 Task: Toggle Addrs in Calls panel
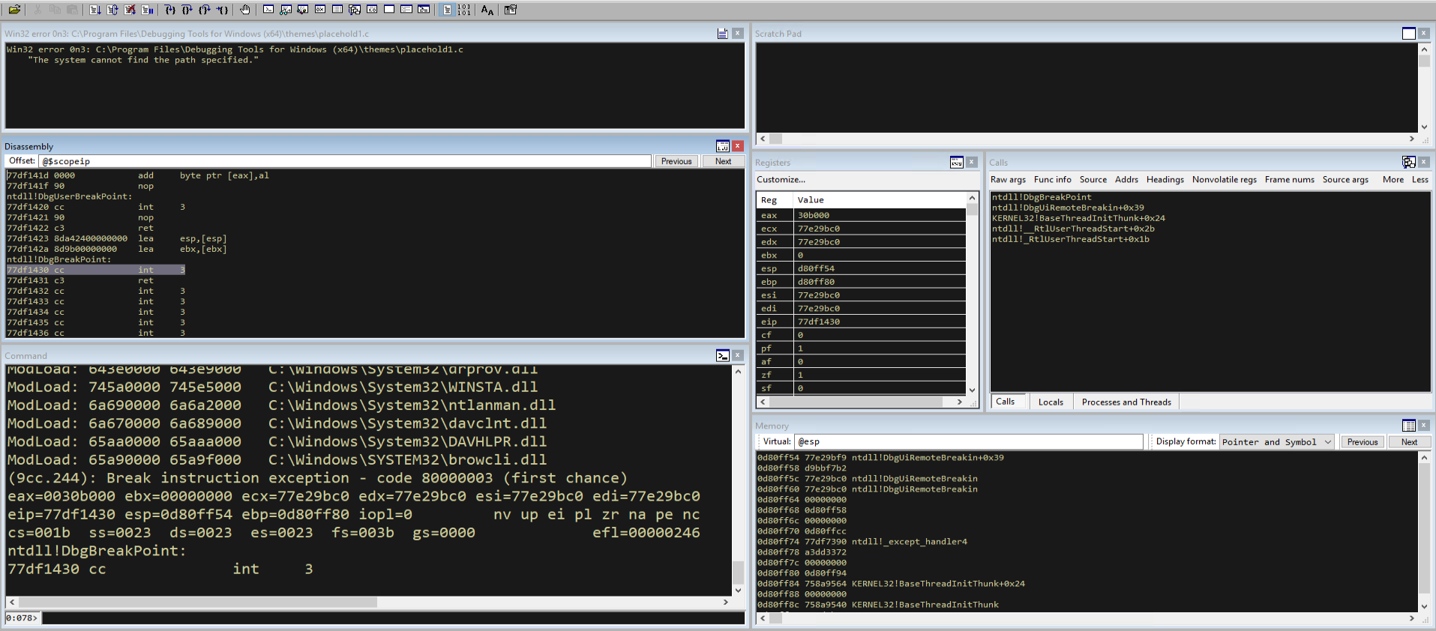pos(1126,180)
